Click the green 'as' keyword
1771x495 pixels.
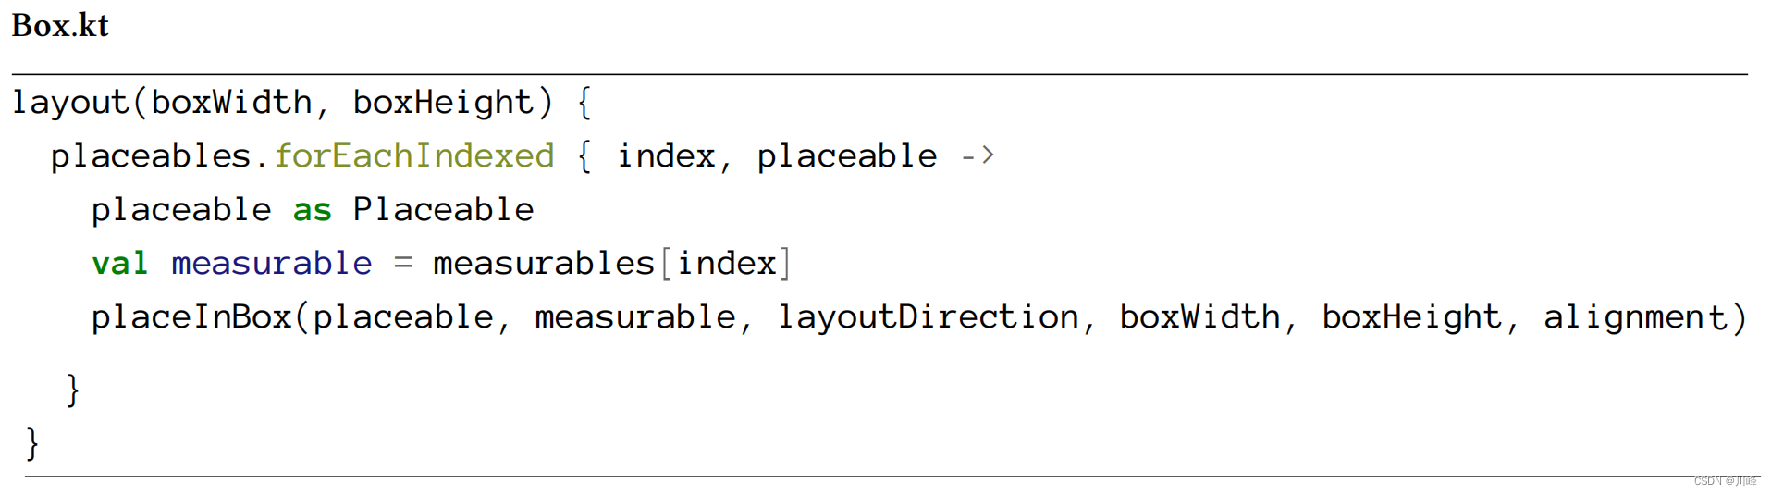(x=312, y=210)
